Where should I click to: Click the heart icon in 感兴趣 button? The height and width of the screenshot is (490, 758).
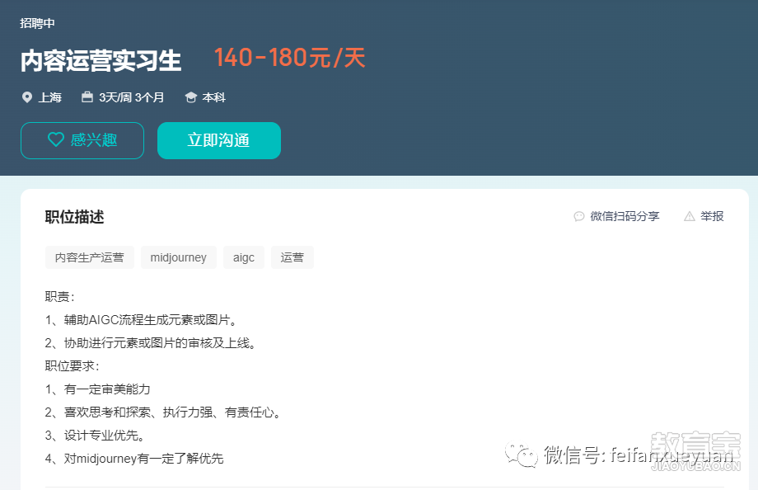point(56,140)
